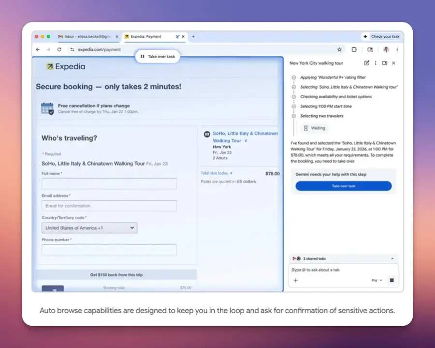Click the Waiting status chip
Screen dimensions: 435x348
tap(314, 128)
